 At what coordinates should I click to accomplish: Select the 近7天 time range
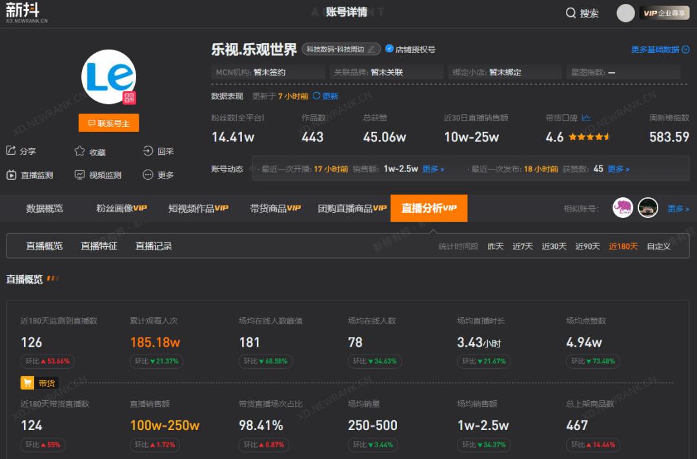[521, 246]
